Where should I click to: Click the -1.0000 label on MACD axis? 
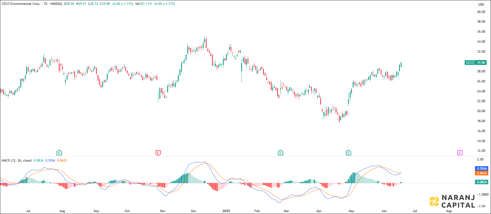482,195
